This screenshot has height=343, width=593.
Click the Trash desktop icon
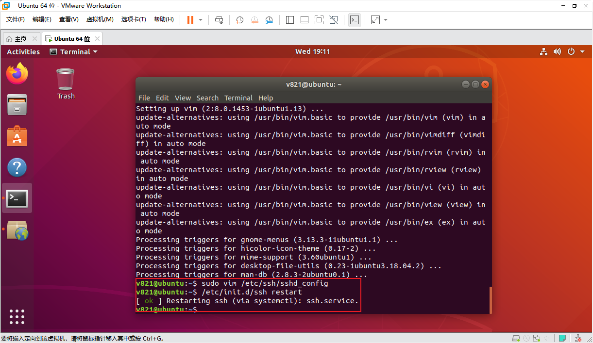tap(66, 83)
